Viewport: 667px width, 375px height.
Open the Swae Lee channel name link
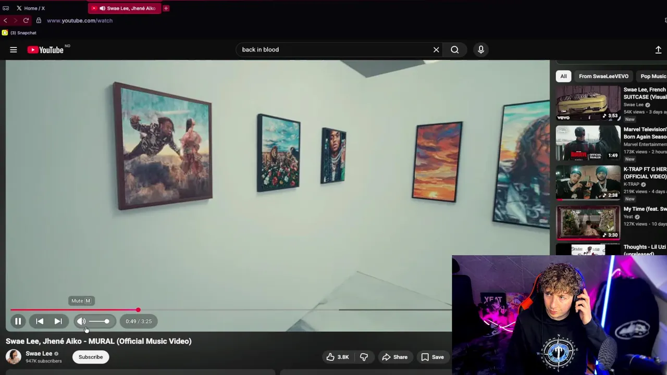39,353
